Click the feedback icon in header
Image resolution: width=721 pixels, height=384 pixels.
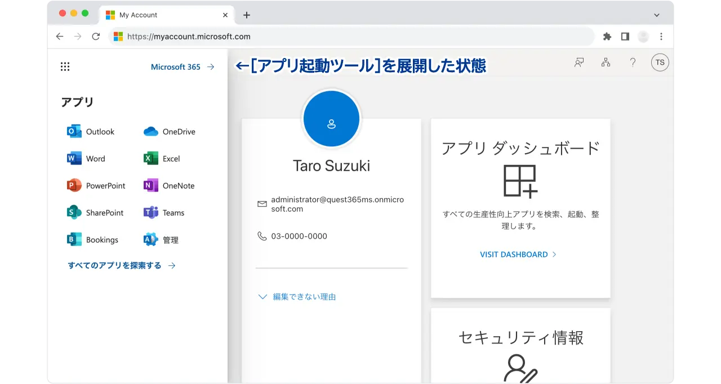[579, 62]
